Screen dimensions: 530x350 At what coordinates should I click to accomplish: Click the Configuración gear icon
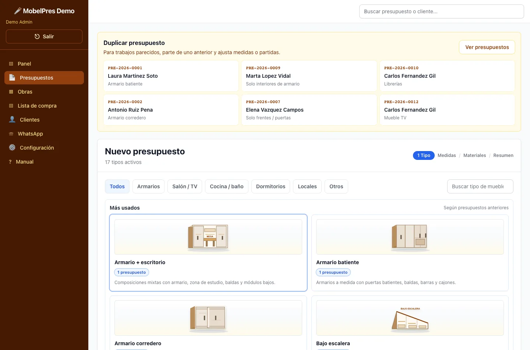tap(12, 148)
